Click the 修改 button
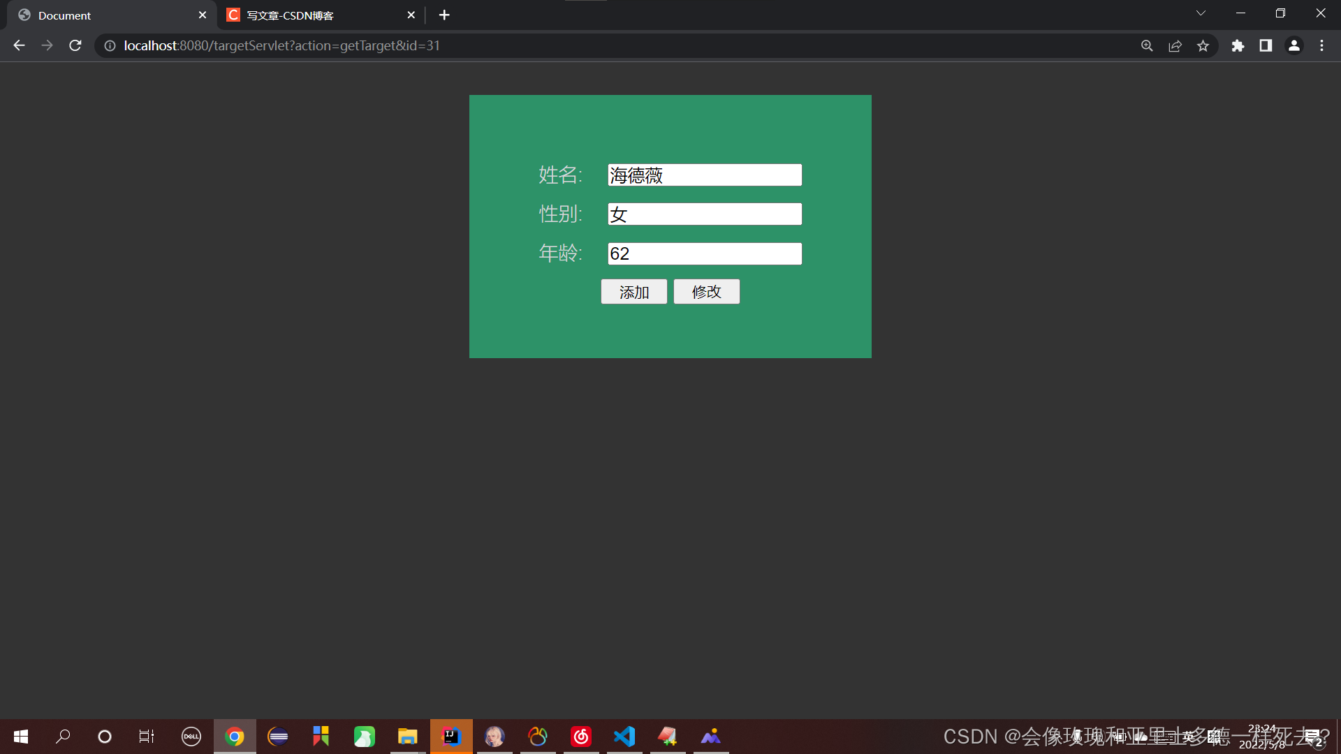 (x=706, y=292)
